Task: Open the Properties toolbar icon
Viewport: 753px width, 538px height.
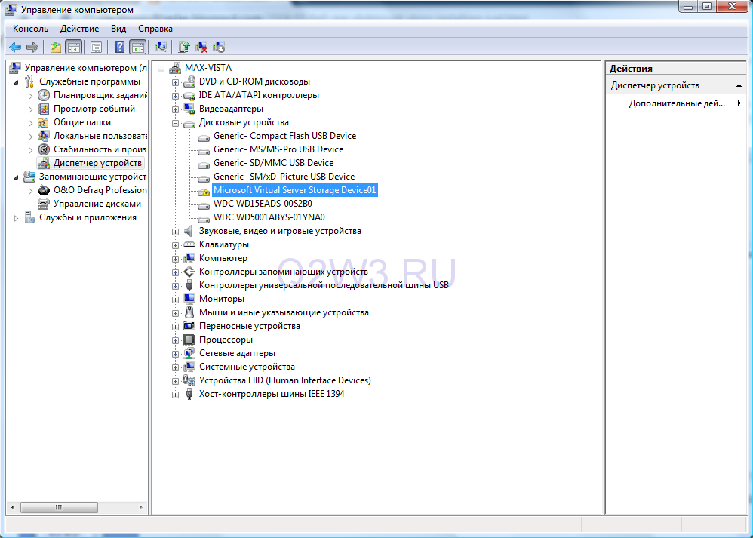Action: (96, 47)
